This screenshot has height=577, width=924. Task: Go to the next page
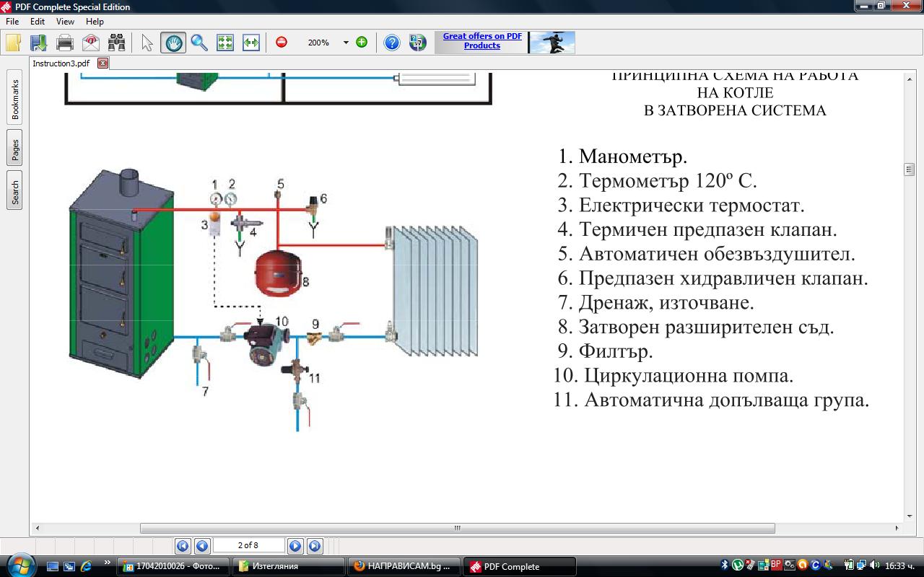coord(295,546)
